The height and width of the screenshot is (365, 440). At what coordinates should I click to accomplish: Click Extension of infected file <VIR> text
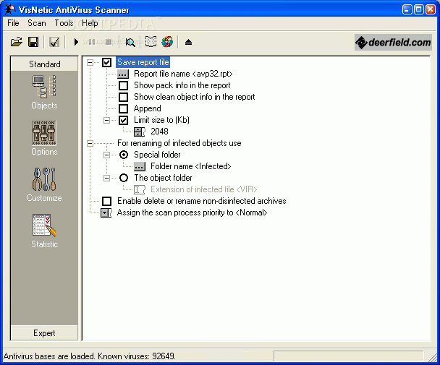tap(204, 189)
